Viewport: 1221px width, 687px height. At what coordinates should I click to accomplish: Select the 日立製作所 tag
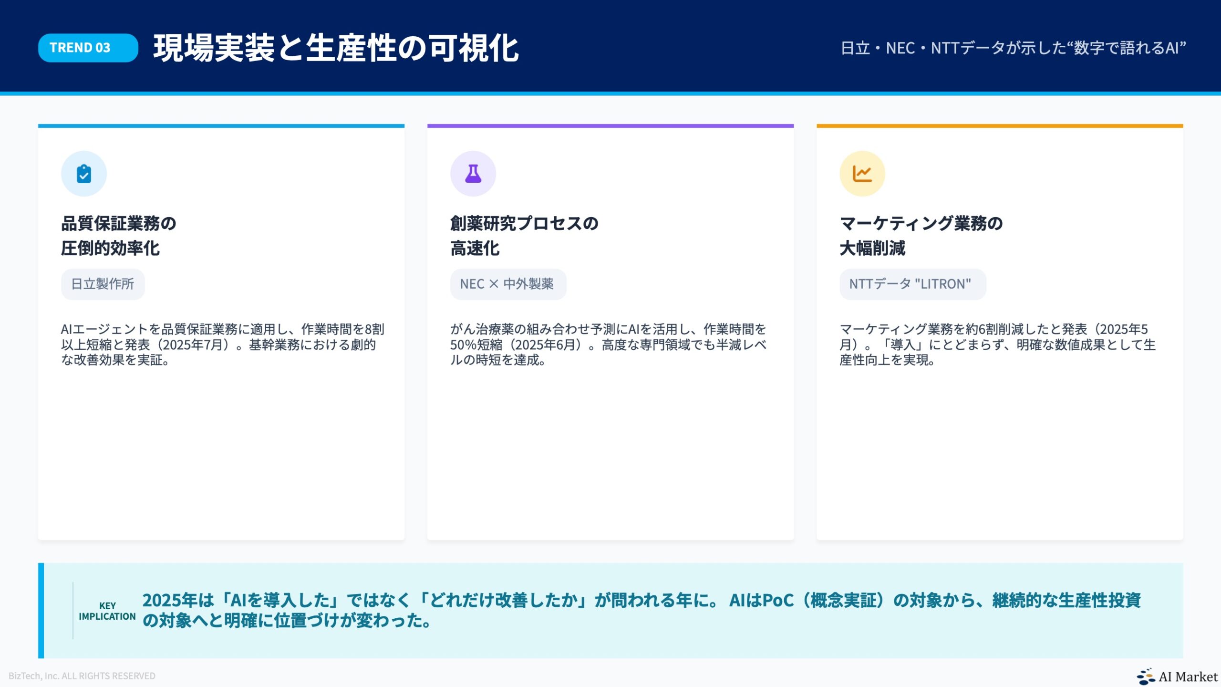(103, 284)
